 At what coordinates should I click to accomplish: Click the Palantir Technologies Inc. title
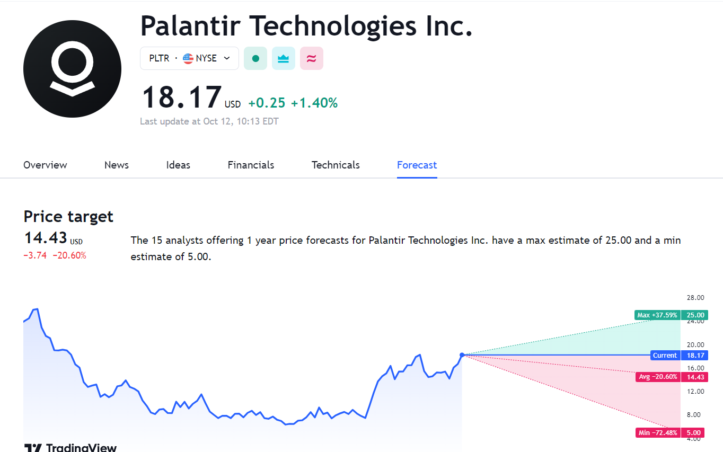pos(306,25)
